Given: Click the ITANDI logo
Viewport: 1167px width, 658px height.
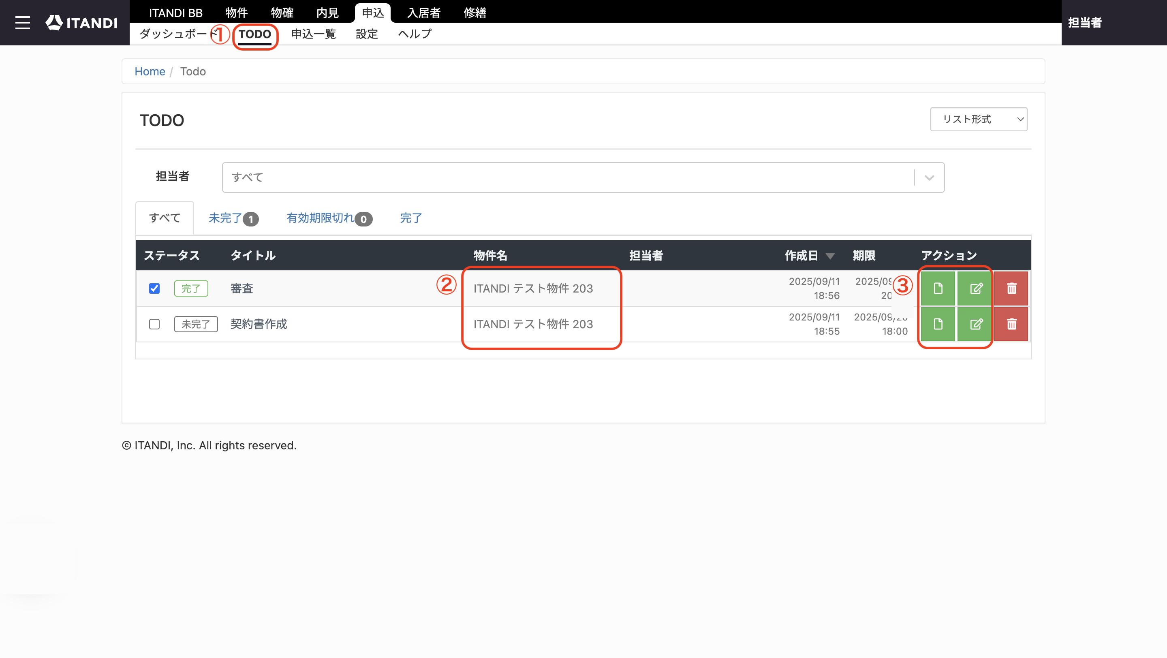Looking at the screenshot, I should [x=81, y=23].
